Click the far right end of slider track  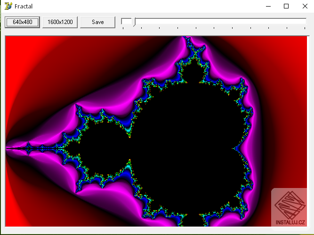304,21
